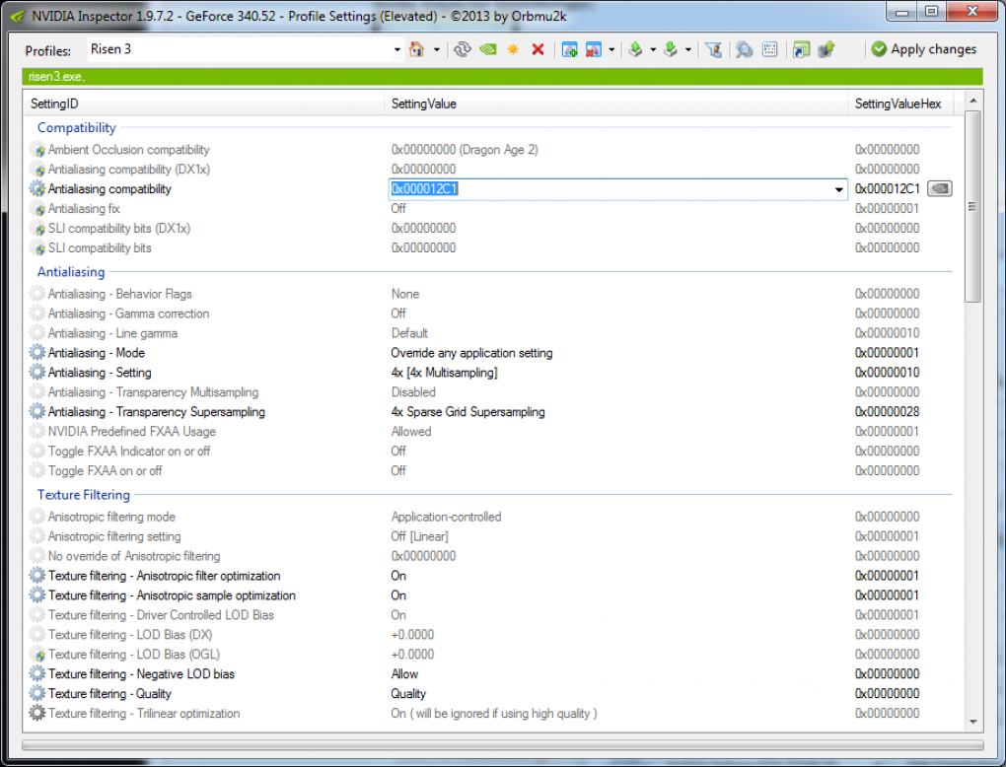The width and height of the screenshot is (1006, 767).
Task: Click the add application to profile icon
Action: (x=569, y=49)
